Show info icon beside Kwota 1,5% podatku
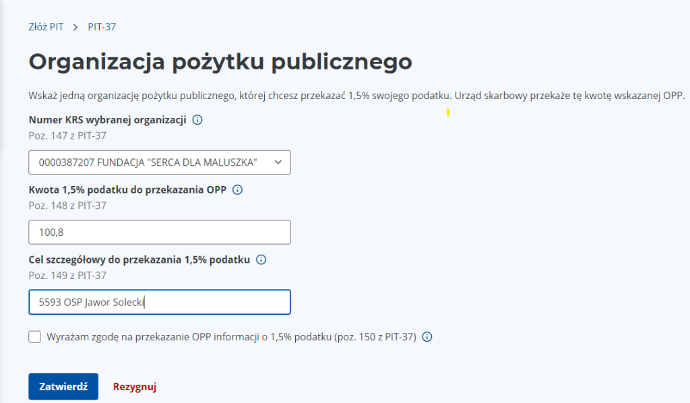The width and height of the screenshot is (690, 403). [237, 189]
